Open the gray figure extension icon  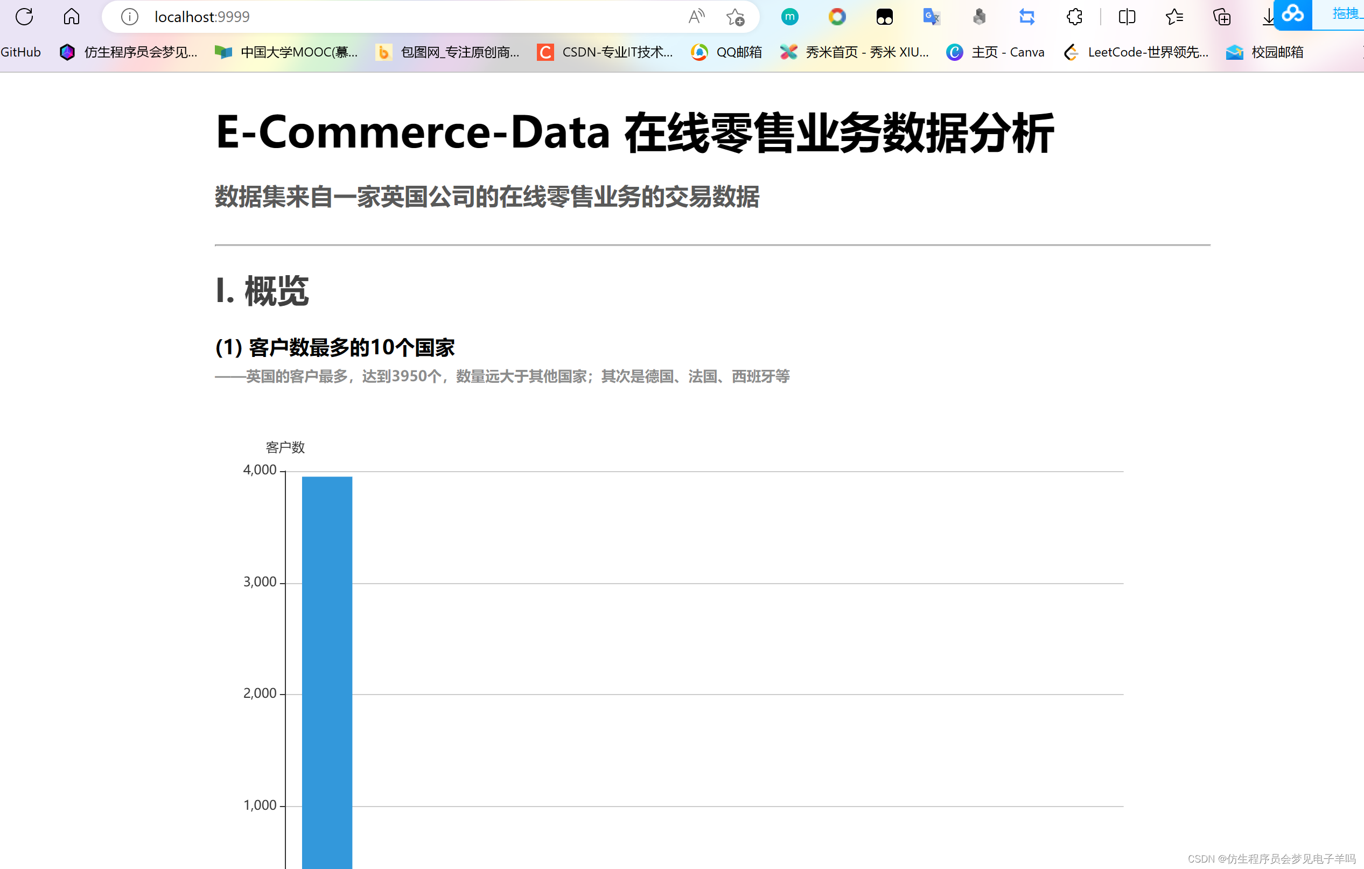[980, 17]
